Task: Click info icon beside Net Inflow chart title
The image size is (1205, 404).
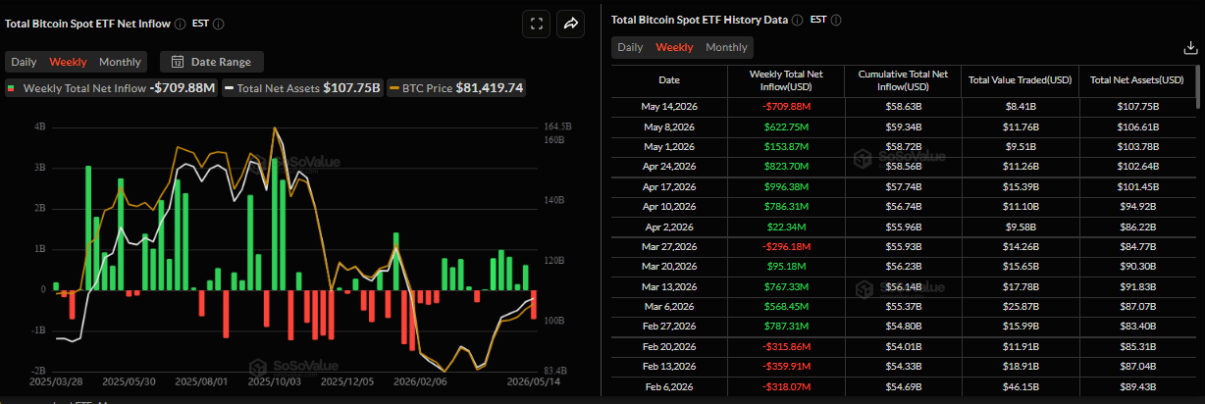Action: pyautogui.click(x=179, y=24)
